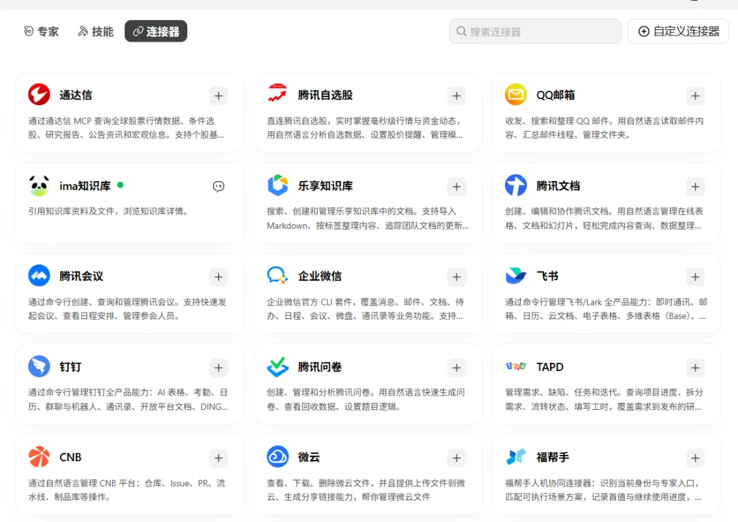Add the 腾讯会议 connector with plus button

[x=219, y=277]
